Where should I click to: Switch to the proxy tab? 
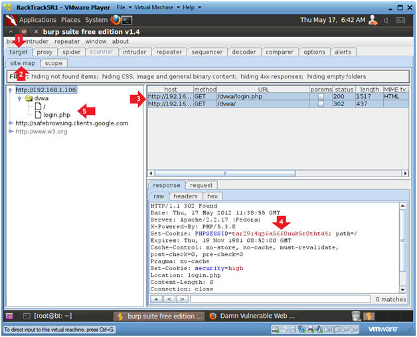[44, 52]
